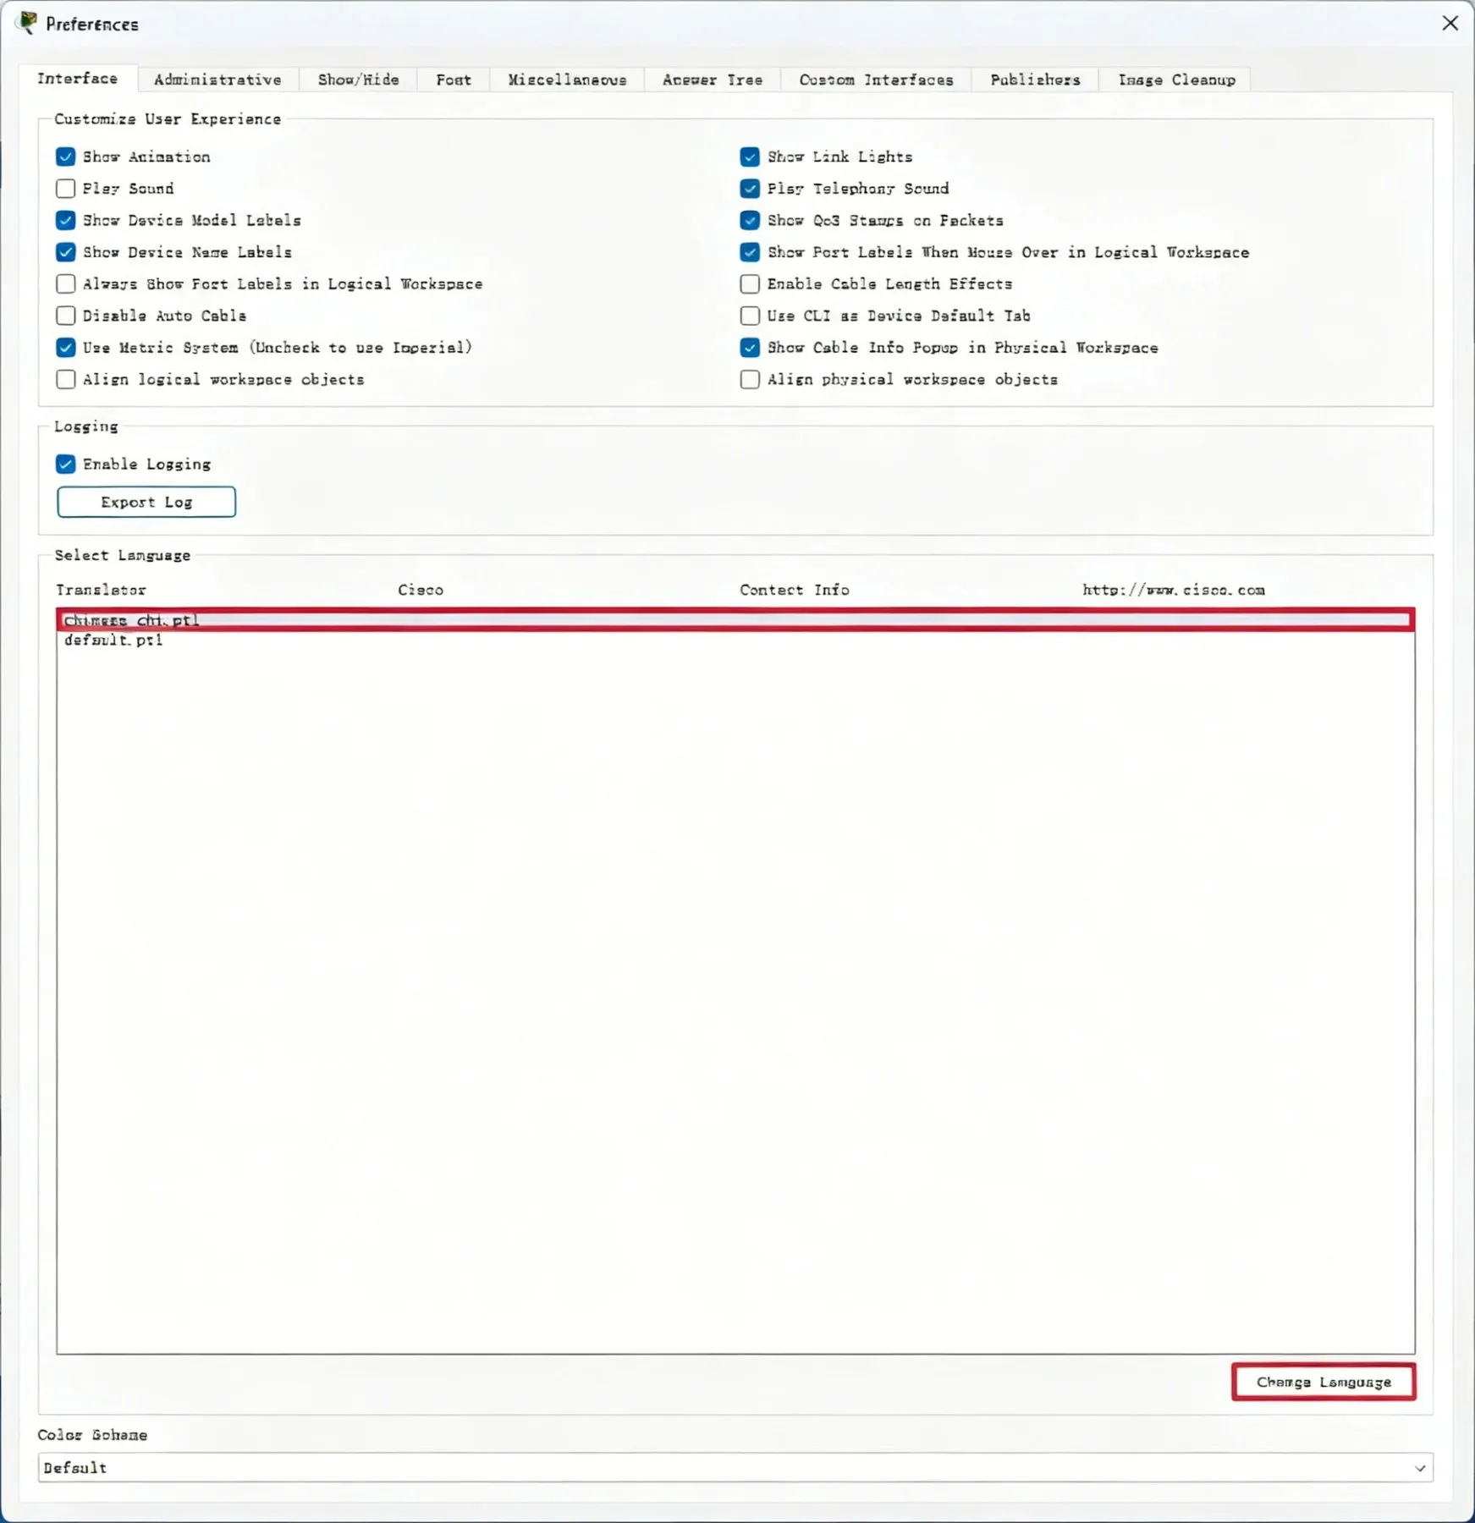1475x1523 pixels.
Task: Open the Publishers tab
Action: click(1035, 80)
